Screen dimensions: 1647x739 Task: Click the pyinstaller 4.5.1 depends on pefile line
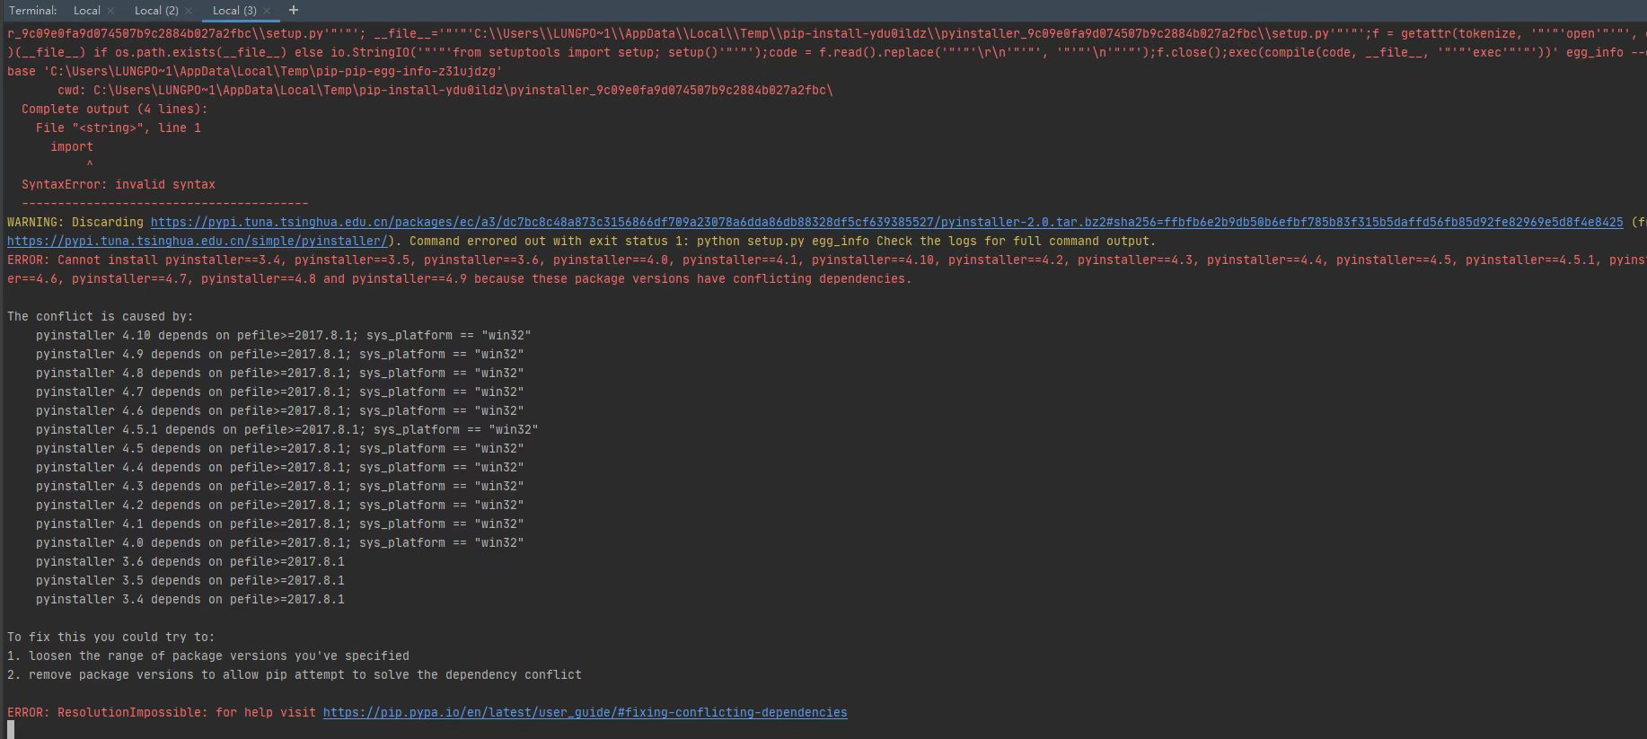(x=287, y=429)
